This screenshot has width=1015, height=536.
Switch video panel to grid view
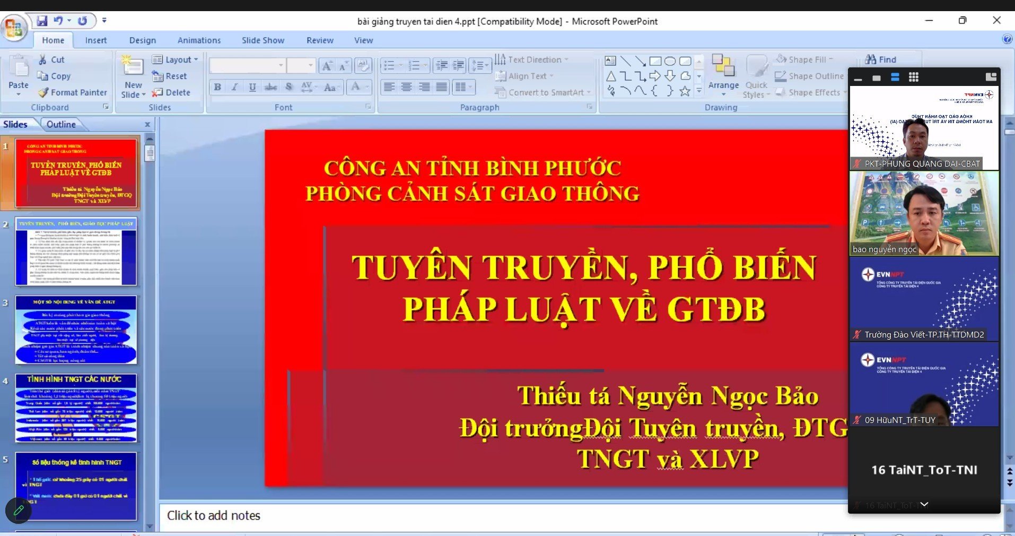click(913, 77)
